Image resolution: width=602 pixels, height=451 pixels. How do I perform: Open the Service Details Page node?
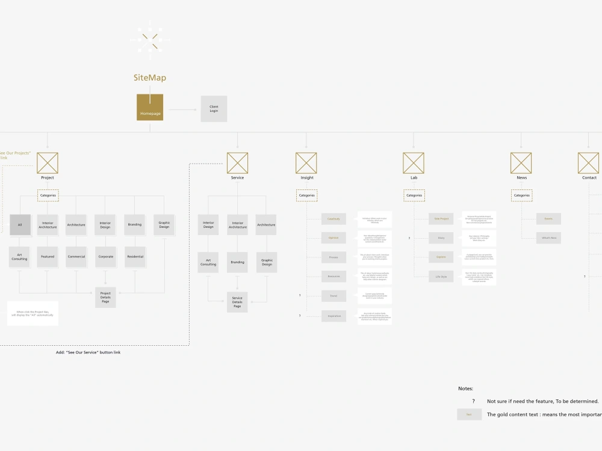pyautogui.click(x=237, y=302)
